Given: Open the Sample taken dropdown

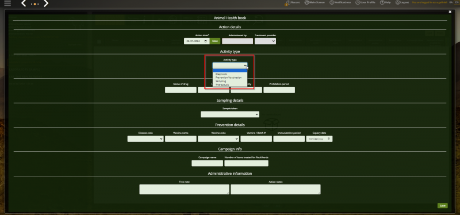Looking at the screenshot, I should (230, 114).
